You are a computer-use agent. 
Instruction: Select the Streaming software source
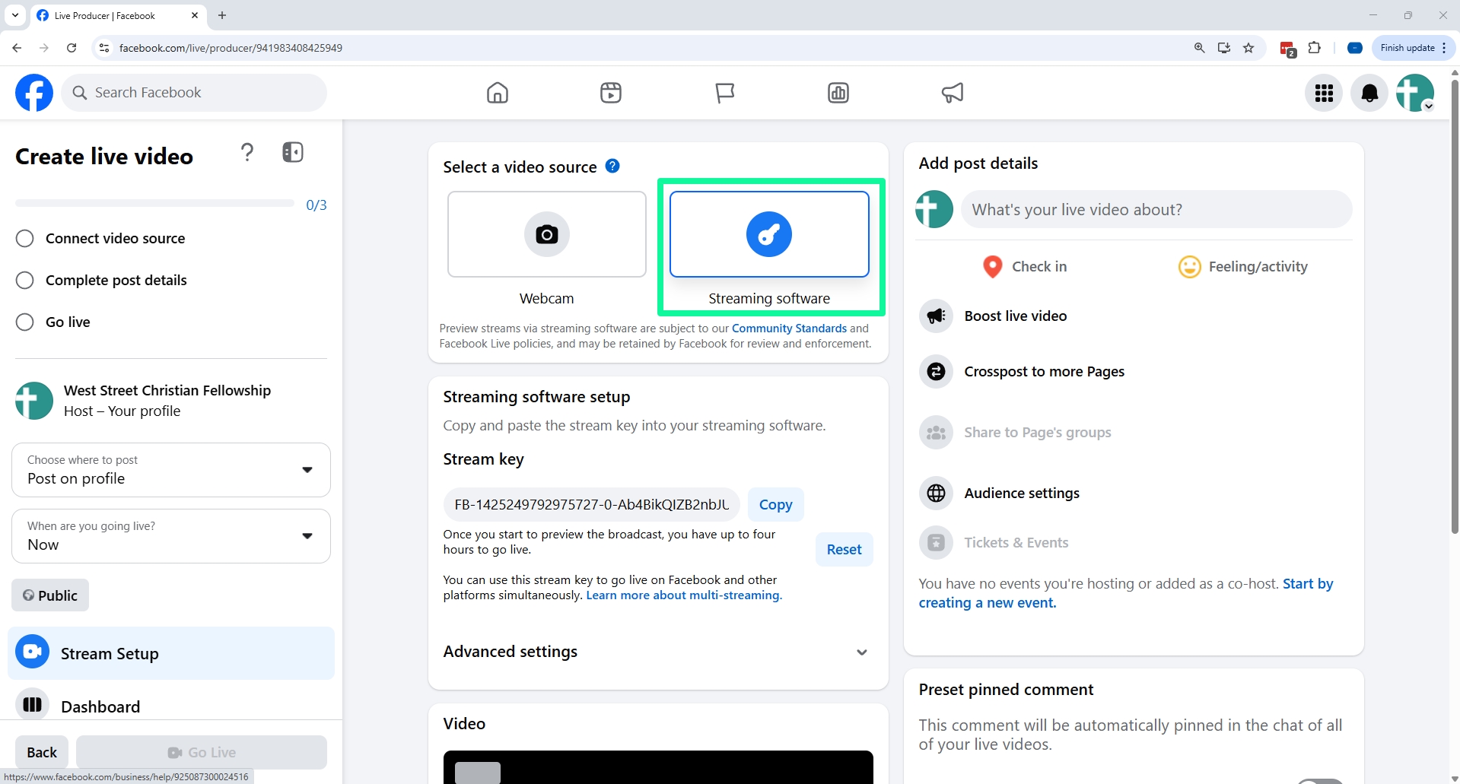[x=769, y=234]
